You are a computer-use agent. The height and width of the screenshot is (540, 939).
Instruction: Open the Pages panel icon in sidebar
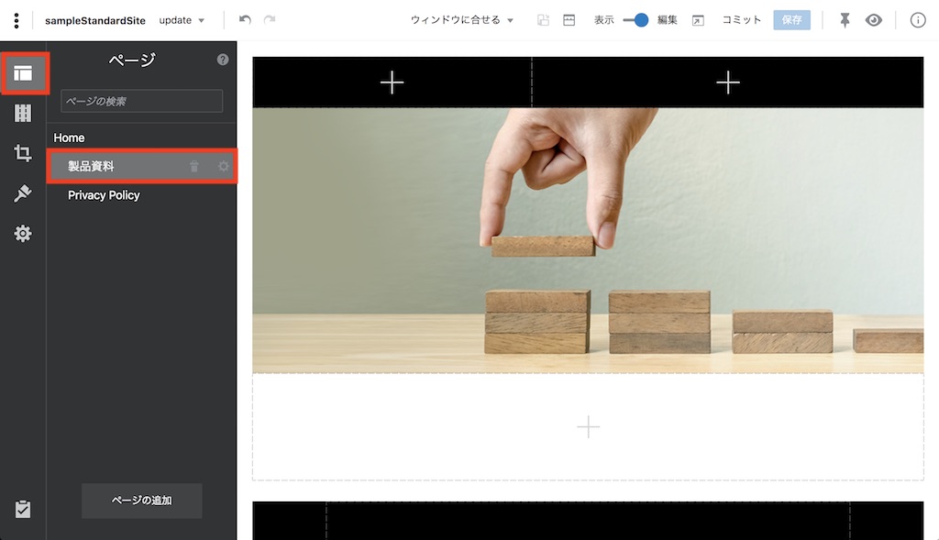click(x=23, y=73)
